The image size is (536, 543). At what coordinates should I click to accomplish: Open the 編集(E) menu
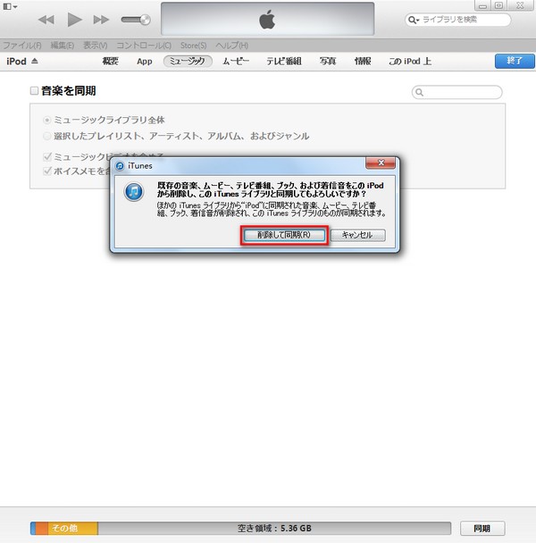(63, 46)
